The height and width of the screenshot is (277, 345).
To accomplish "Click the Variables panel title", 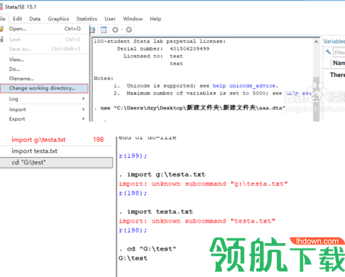I will [x=334, y=42].
